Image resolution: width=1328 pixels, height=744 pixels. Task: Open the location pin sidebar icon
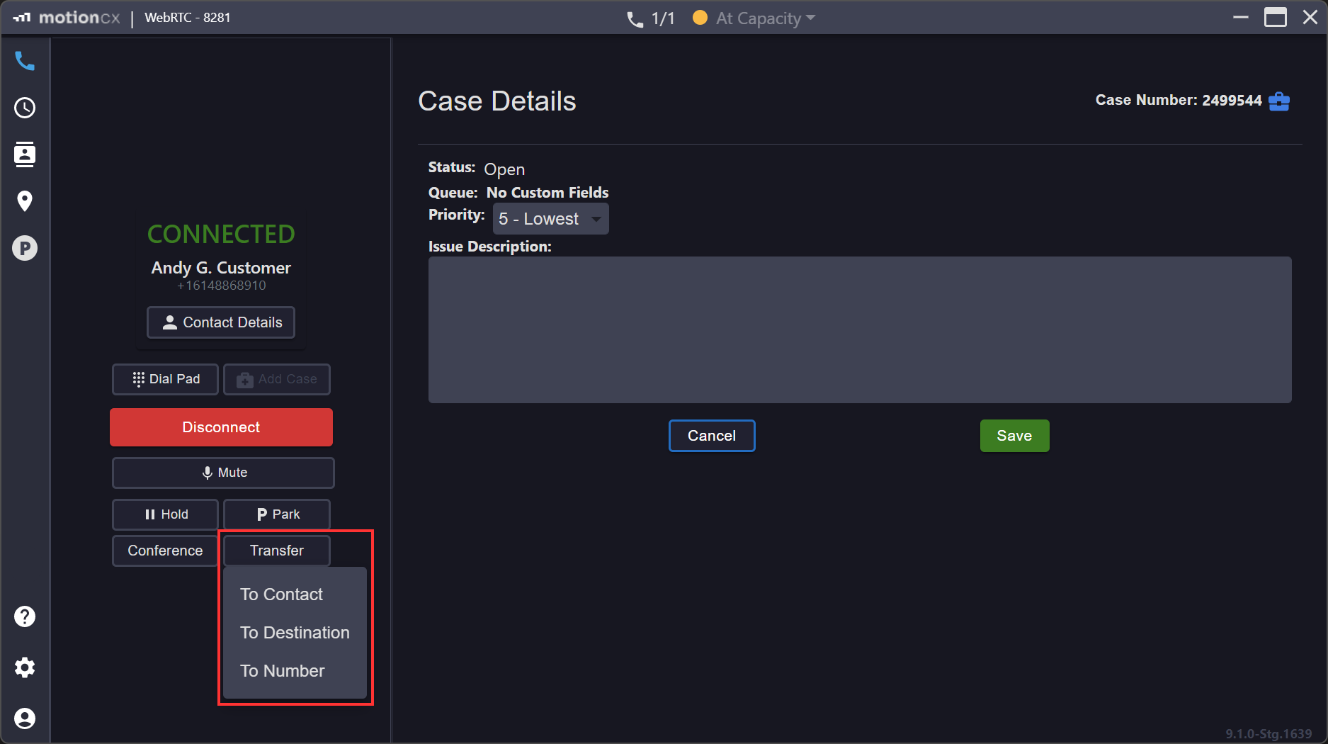(x=25, y=201)
